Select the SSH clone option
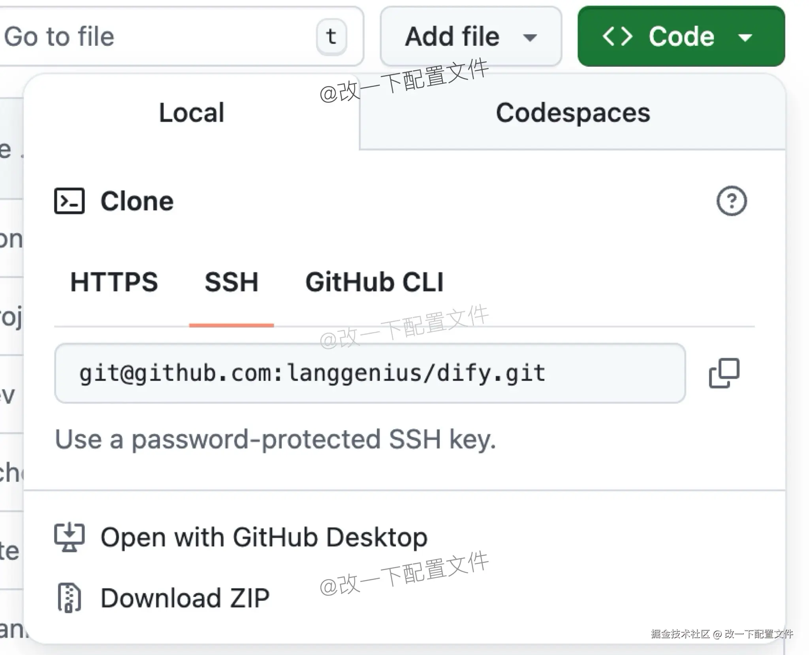Image resolution: width=809 pixels, height=655 pixels. tap(231, 282)
